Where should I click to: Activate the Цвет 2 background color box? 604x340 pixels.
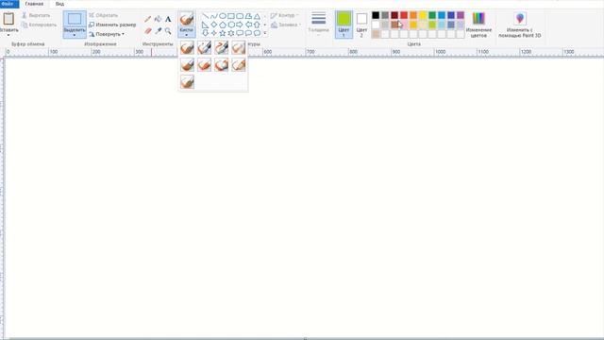point(361,25)
